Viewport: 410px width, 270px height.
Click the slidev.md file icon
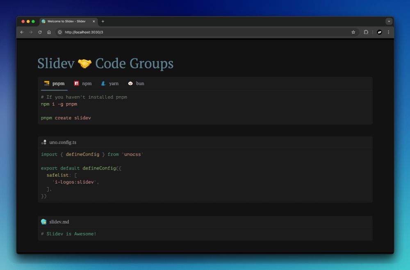pyautogui.click(x=44, y=222)
